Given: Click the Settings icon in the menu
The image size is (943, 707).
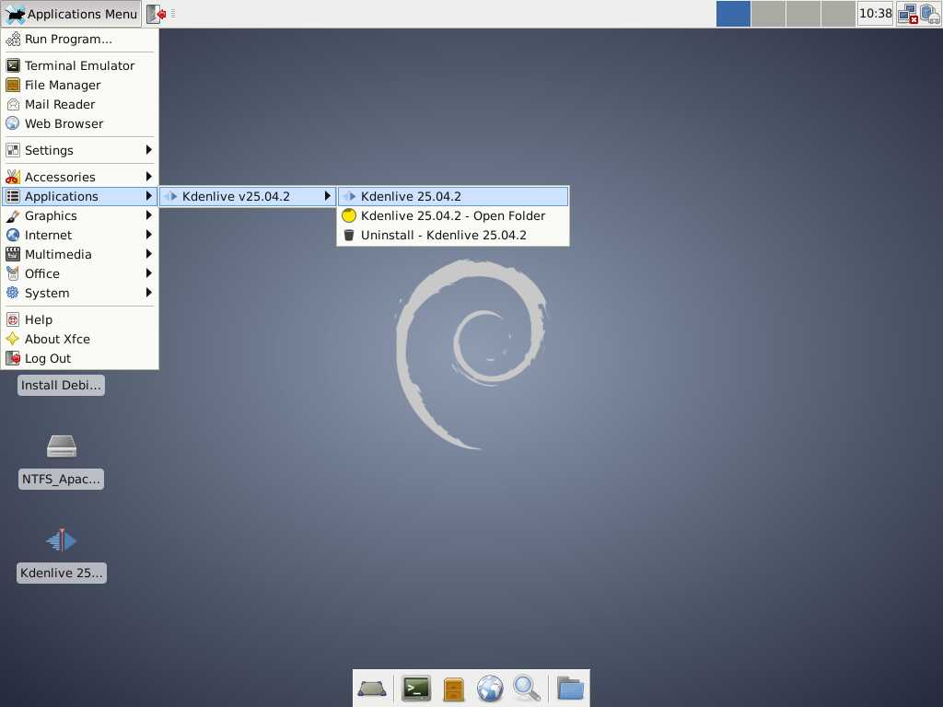Looking at the screenshot, I should (13, 150).
